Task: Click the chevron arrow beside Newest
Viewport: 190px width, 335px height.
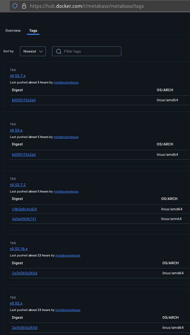Action: (x=41, y=51)
